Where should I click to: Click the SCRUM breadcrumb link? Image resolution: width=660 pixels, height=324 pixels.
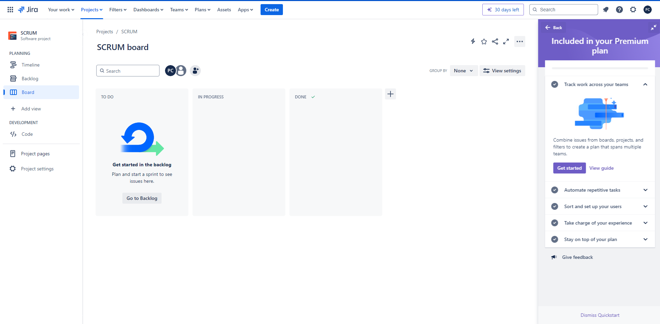pyautogui.click(x=129, y=32)
